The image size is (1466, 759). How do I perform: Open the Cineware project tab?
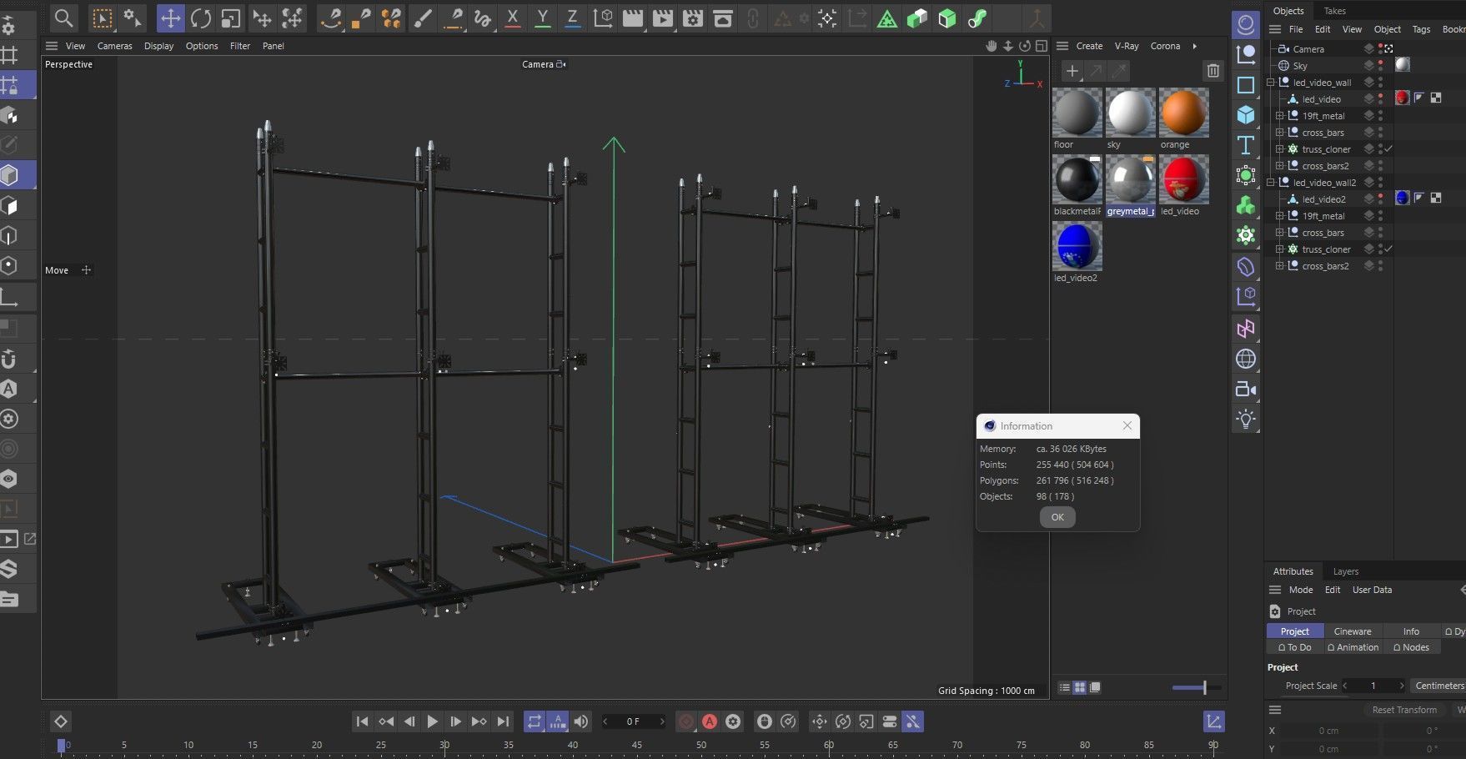tap(1353, 631)
